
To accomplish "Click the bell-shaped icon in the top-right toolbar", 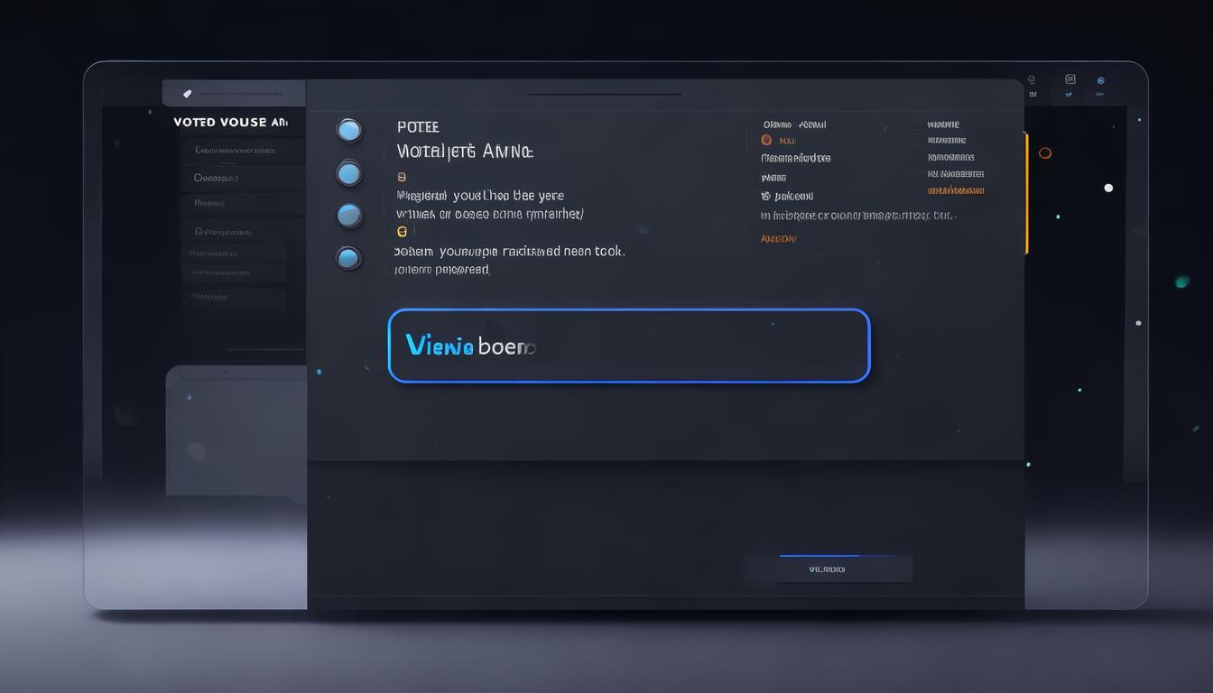I will coord(1032,80).
